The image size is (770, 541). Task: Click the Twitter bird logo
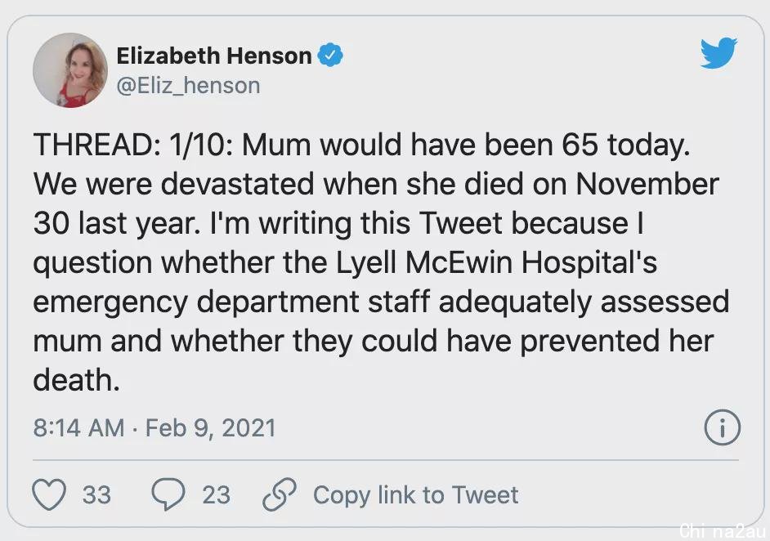pyautogui.click(x=719, y=52)
